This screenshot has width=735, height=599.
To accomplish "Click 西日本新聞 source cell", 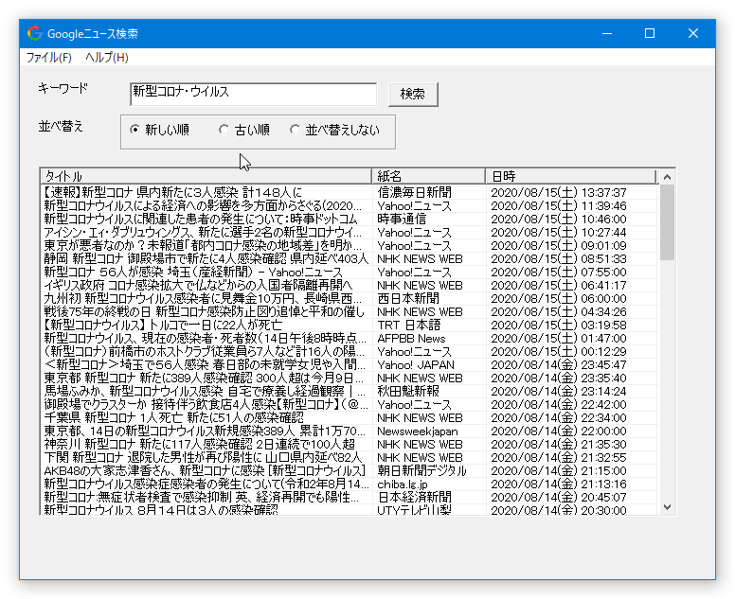I will [x=408, y=298].
